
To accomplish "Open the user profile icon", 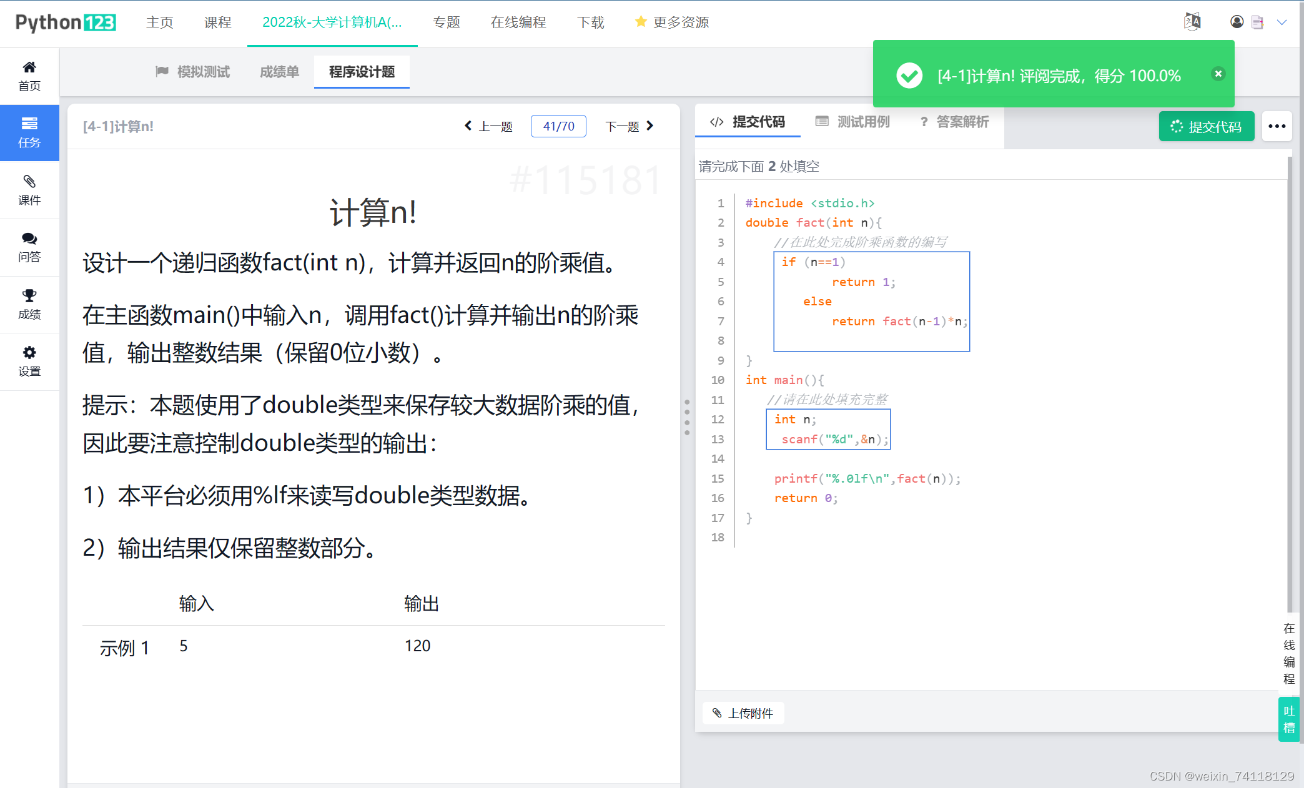I will pos(1237,22).
